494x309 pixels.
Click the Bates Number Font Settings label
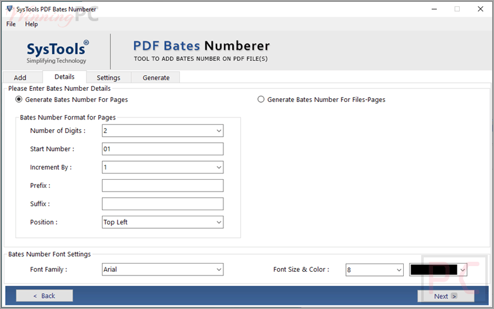pos(50,254)
